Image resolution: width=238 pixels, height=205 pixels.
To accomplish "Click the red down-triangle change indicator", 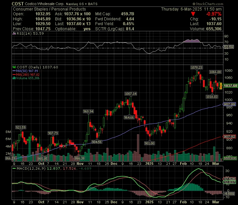I will pos(193,14).
